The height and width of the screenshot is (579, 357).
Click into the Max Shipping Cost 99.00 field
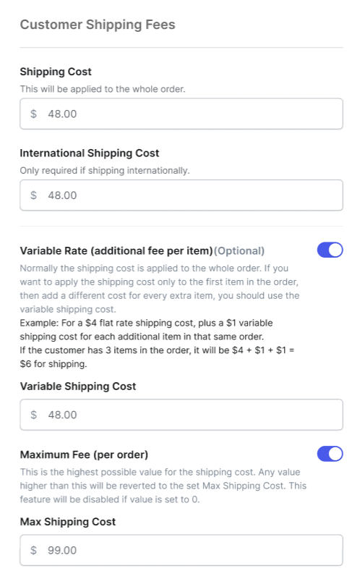(x=181, y=550)
